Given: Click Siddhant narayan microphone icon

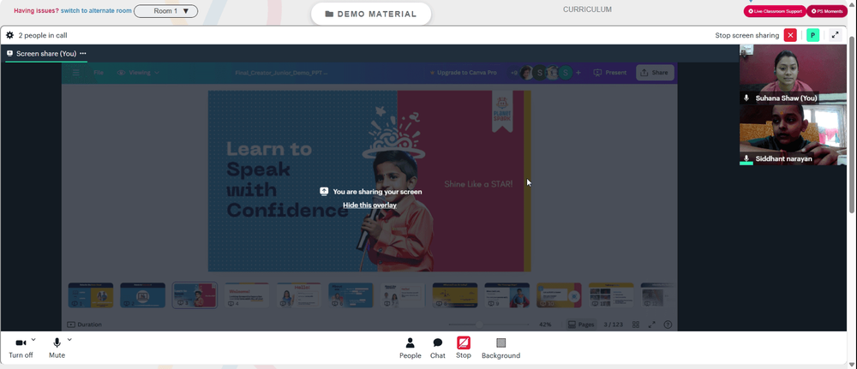Looking at the screenshot, I should tap(746, 158).
